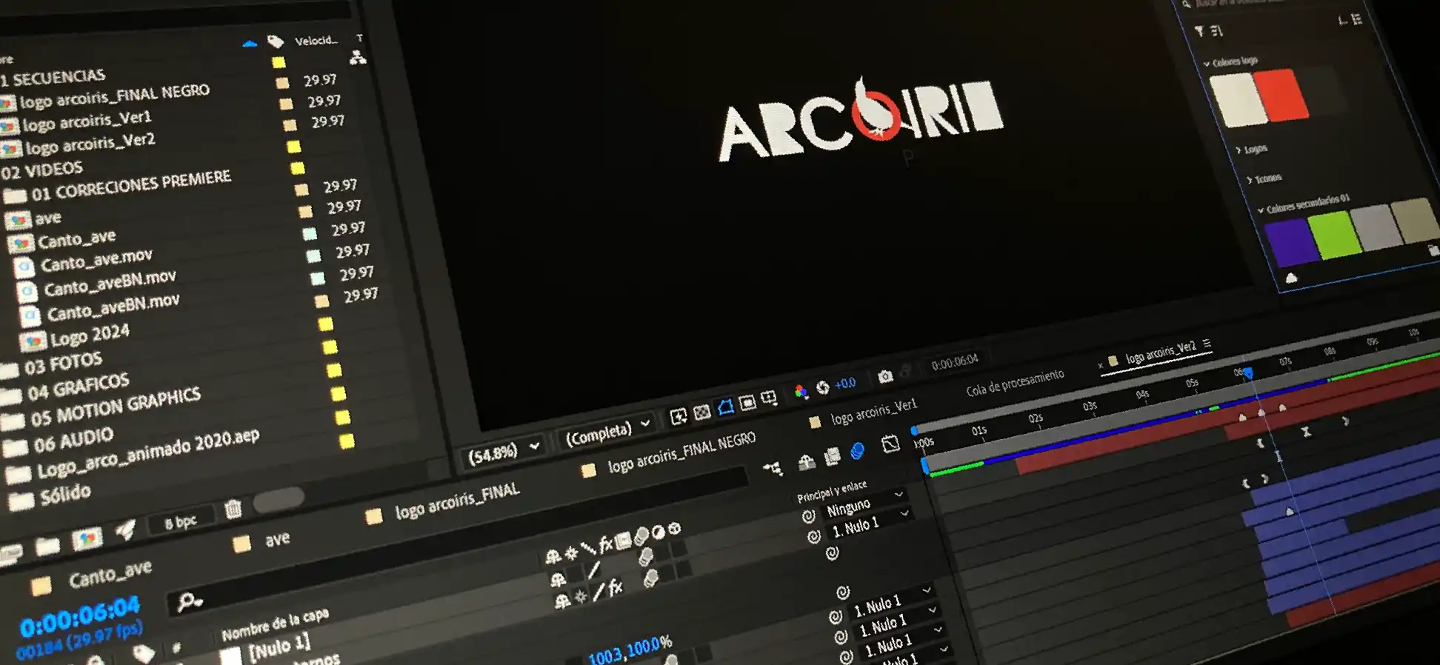
Task: Toggle the adjustment layer column switch
Action: pyautogui.click(x=658, y=532)
